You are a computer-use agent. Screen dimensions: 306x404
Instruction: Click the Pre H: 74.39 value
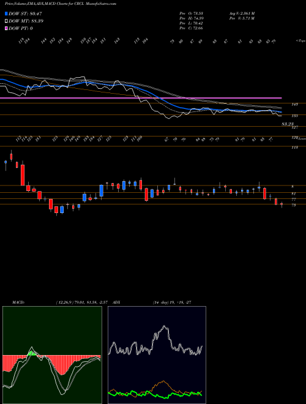[192, 18]
